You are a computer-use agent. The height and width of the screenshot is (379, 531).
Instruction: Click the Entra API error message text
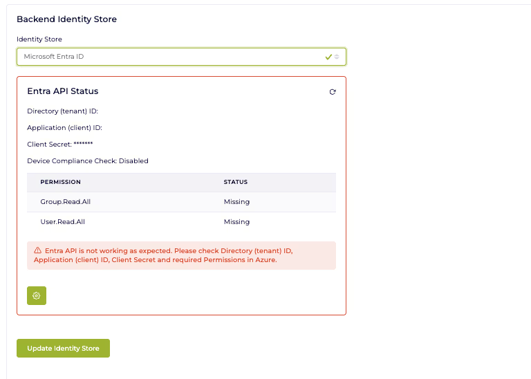click(x=163, y=255)
